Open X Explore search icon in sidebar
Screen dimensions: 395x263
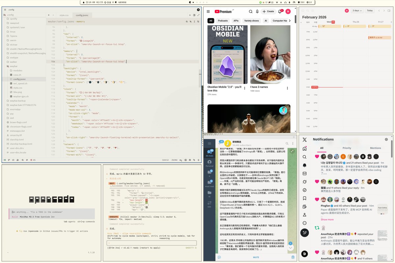[x=304, y=157]
